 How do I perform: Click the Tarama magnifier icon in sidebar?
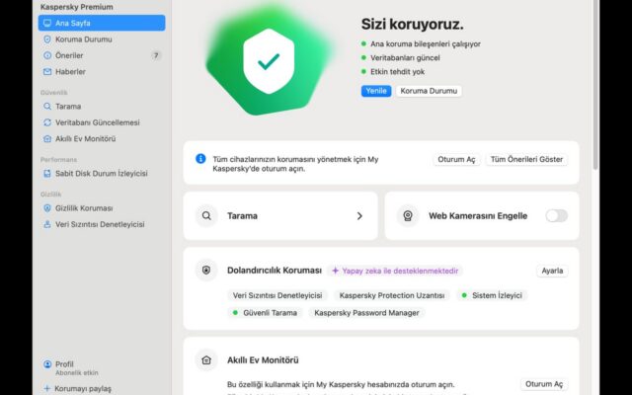pos(47,106)
